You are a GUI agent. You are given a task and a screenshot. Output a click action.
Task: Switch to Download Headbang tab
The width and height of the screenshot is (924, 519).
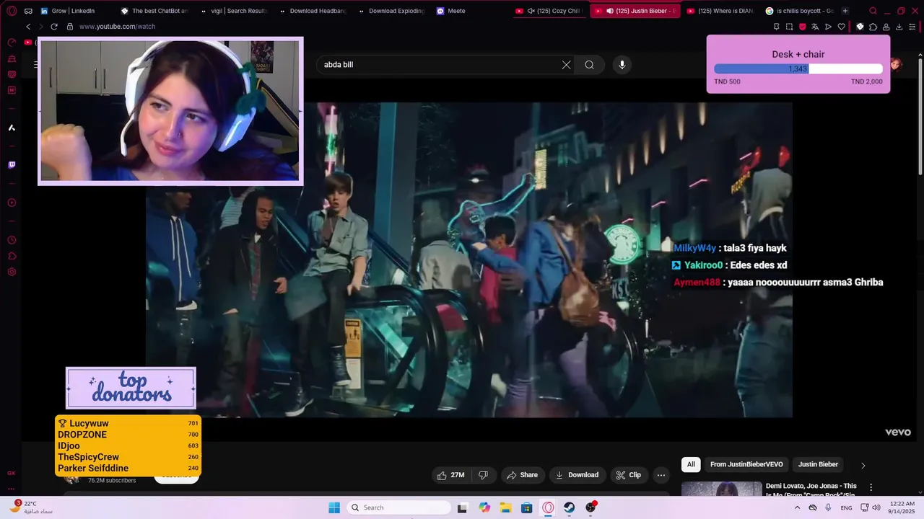pos(313,11)
